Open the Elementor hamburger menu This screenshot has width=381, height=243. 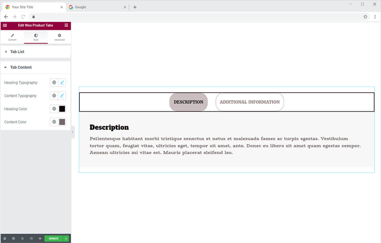pos(5,25)
